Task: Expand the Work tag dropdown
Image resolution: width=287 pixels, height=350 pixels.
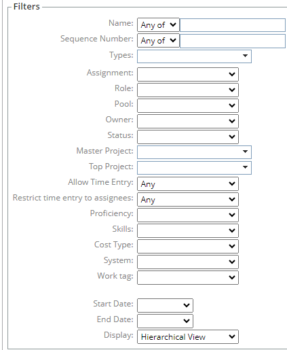Action: point(188,277)
